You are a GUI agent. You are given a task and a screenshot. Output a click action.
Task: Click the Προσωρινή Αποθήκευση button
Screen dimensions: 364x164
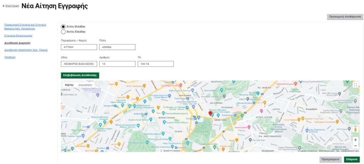click(345, 17)
